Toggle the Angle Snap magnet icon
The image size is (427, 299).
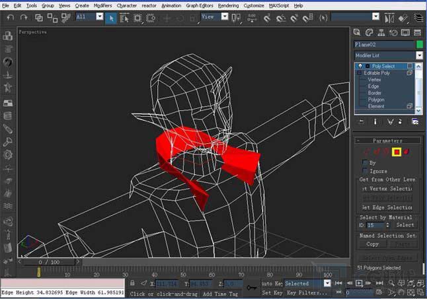point(280,18)
